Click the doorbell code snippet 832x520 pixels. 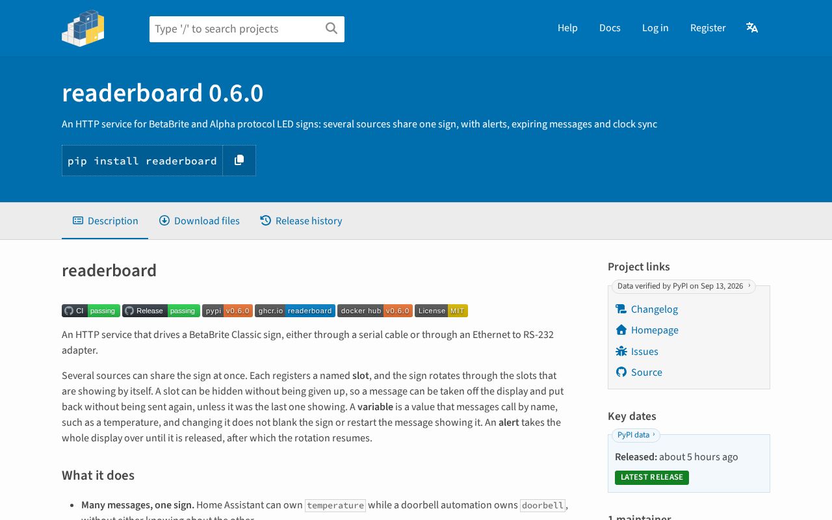(543, 505)
